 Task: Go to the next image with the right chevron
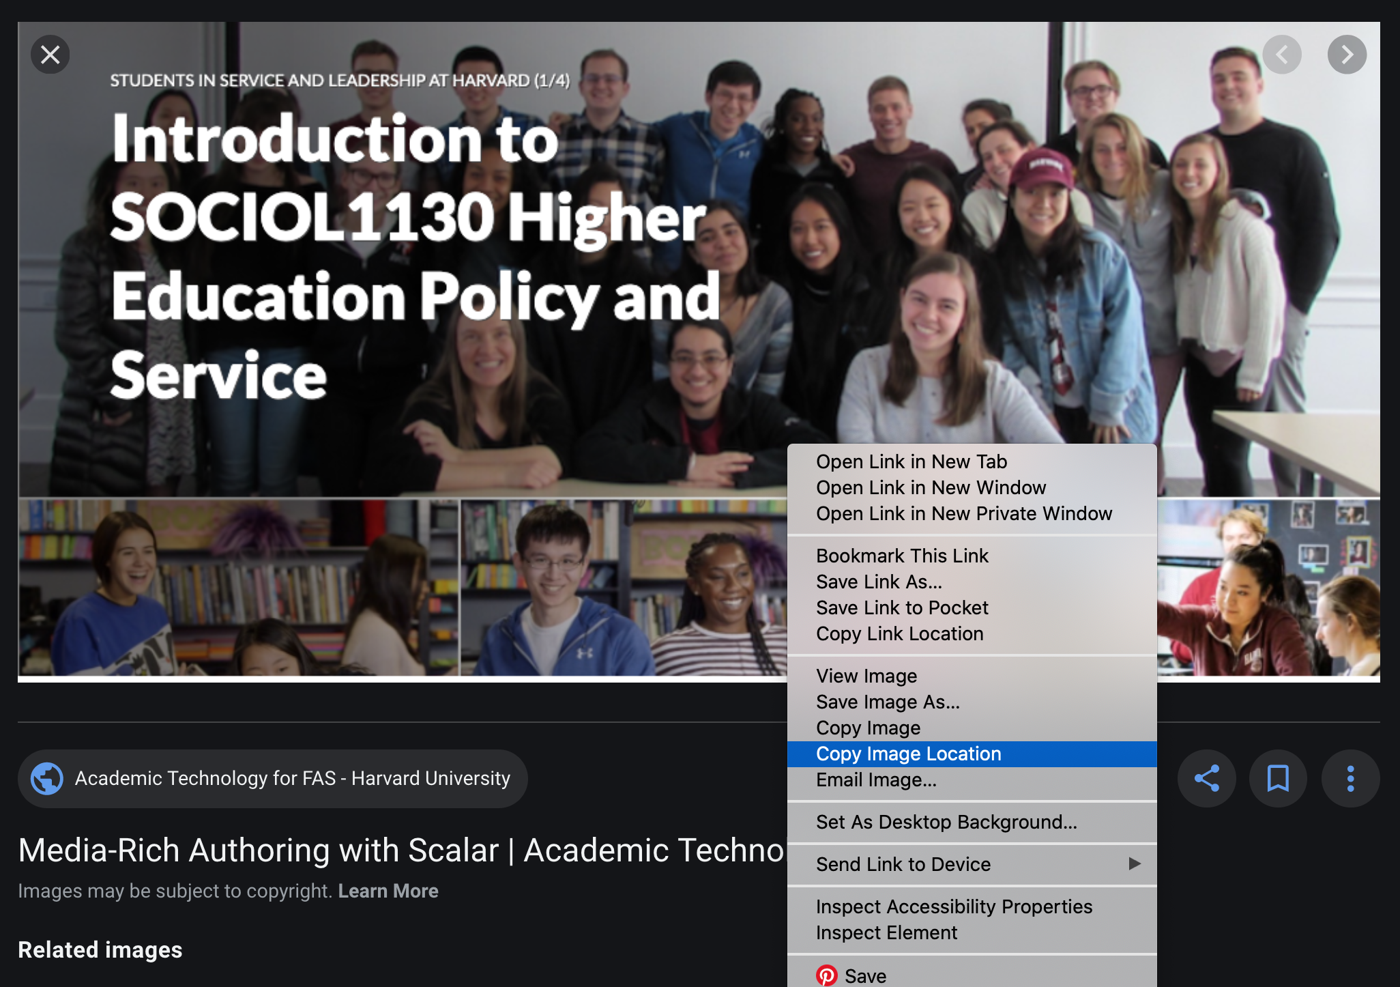pyautogui.click(x=1346, y=55)
